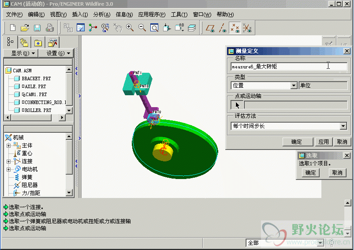Image resolution: width=354 pixels, height=250 pixels.
Task: Select the pan hand tool
Action: pyautogui.click(x=118, y=28)
